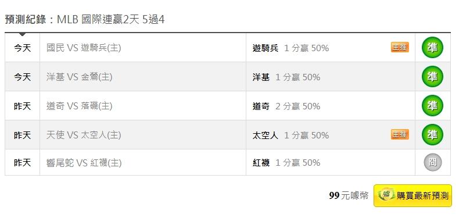This screenshot has height=221, width=459.
Task: Open the 道奇 VS 落磯(主) matchup
Action: (x=79, y=106)
